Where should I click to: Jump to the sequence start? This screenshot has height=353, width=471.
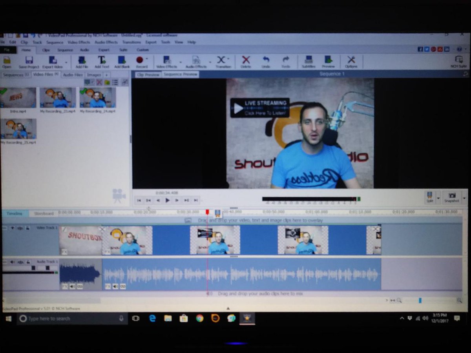tap(139, 200)
